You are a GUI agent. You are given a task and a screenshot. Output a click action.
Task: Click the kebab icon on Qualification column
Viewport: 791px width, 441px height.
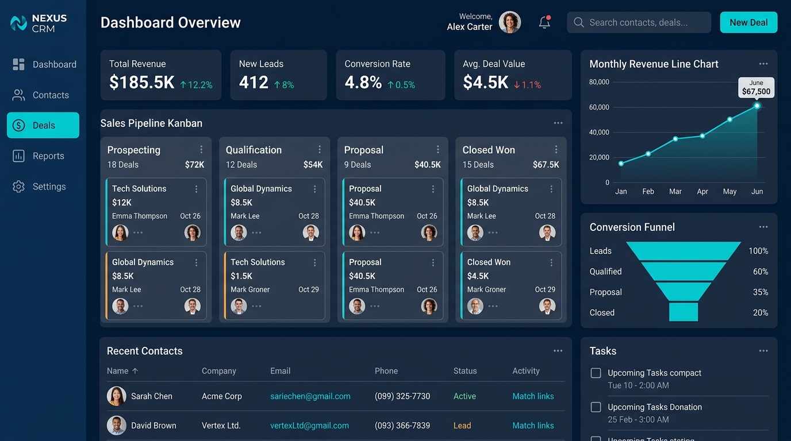320,150
